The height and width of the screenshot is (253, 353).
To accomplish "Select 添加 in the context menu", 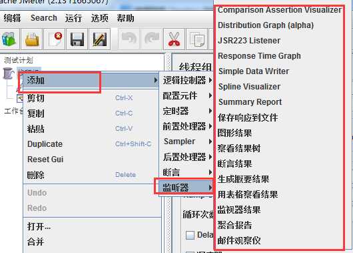I will coord(91,80).
